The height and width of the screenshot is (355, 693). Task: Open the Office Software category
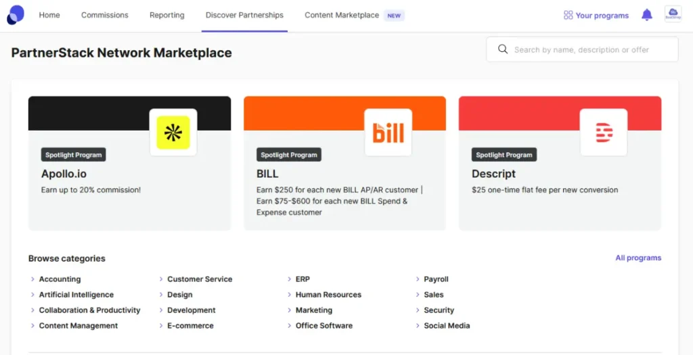(x=324, y=325)
